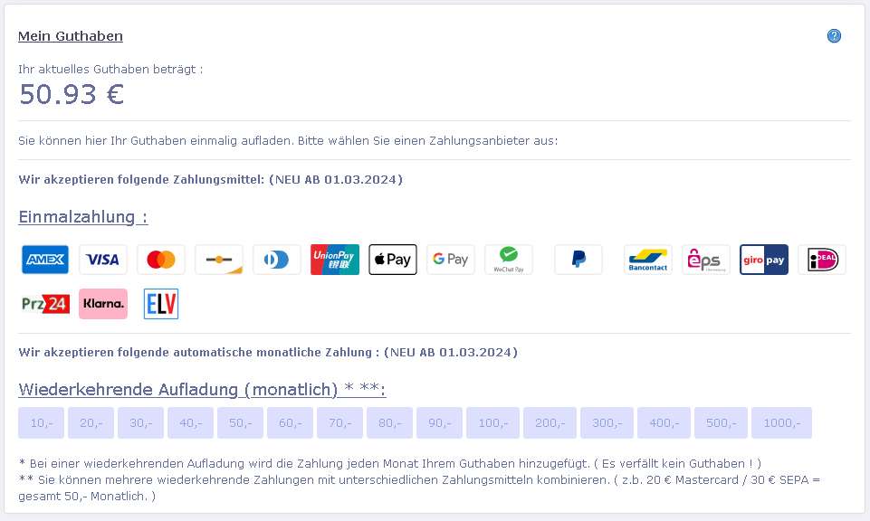This screenshot has width=870, height=521.
Task: Select 40,- recurring recharge
Action: [x=190, y=423]
